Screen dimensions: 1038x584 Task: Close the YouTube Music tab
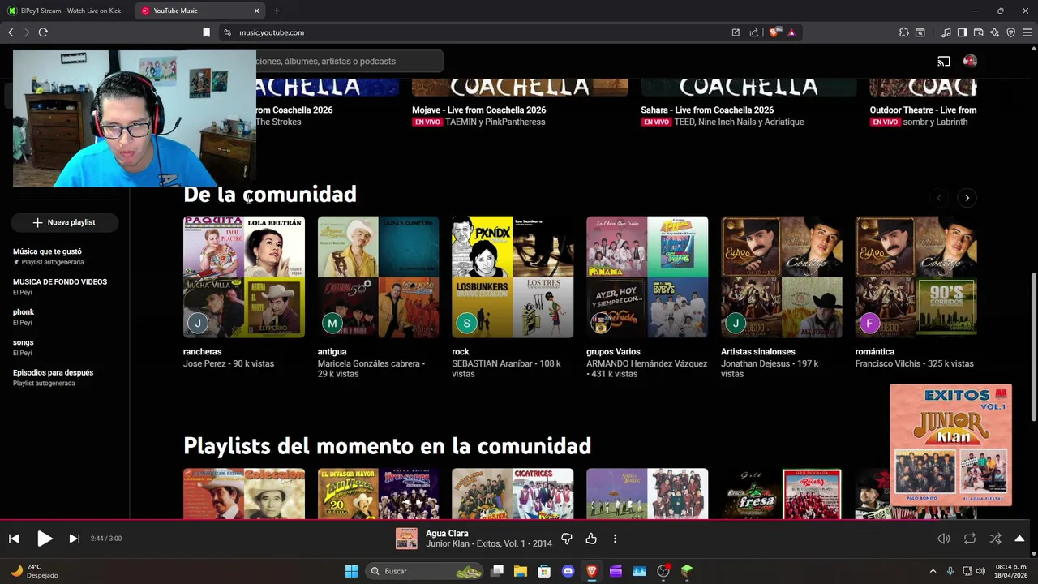click(257, 11)
